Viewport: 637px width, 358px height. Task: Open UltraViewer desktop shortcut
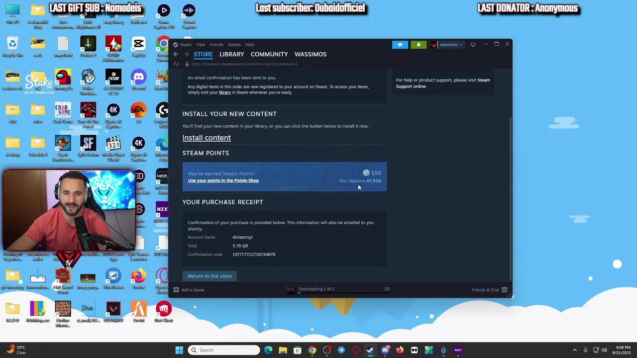pyautogui.click(x=113, y=279)
